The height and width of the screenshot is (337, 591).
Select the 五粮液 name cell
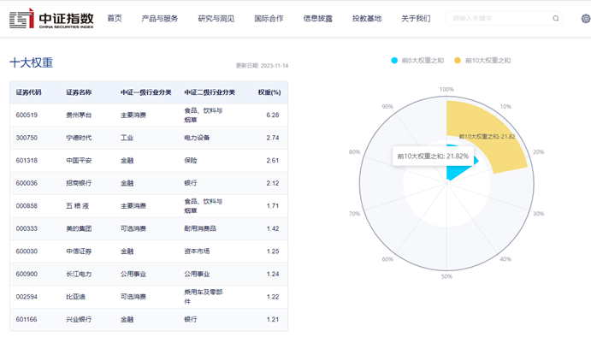78,206
